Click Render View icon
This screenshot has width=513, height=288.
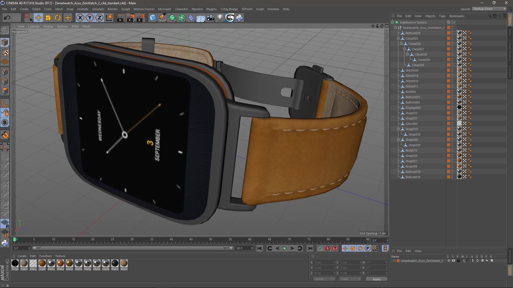(x=121, y=18)
